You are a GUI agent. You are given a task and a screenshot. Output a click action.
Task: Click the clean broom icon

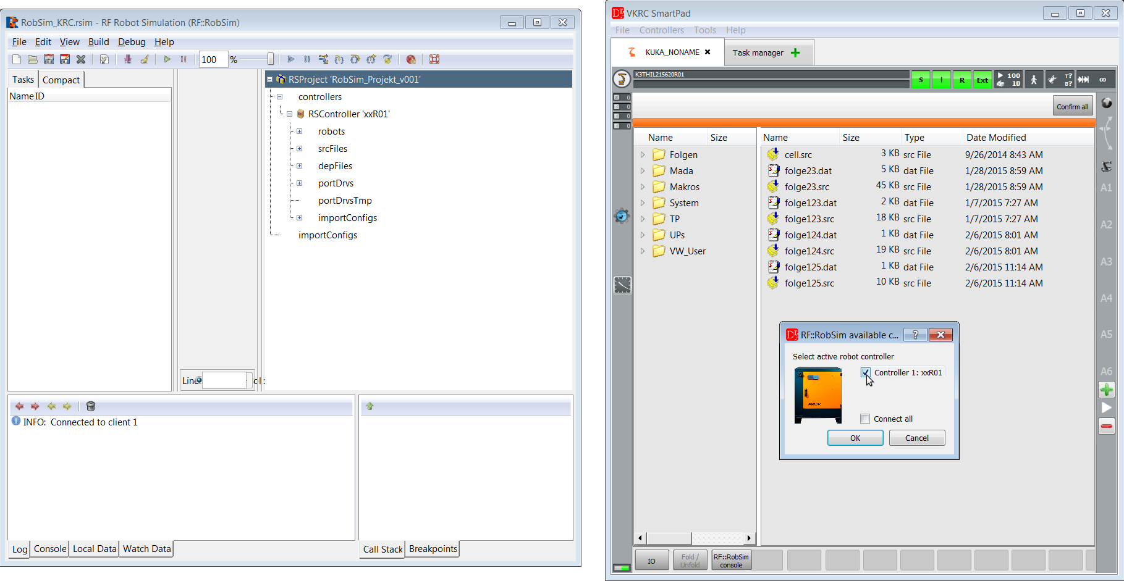click(145, 59)
